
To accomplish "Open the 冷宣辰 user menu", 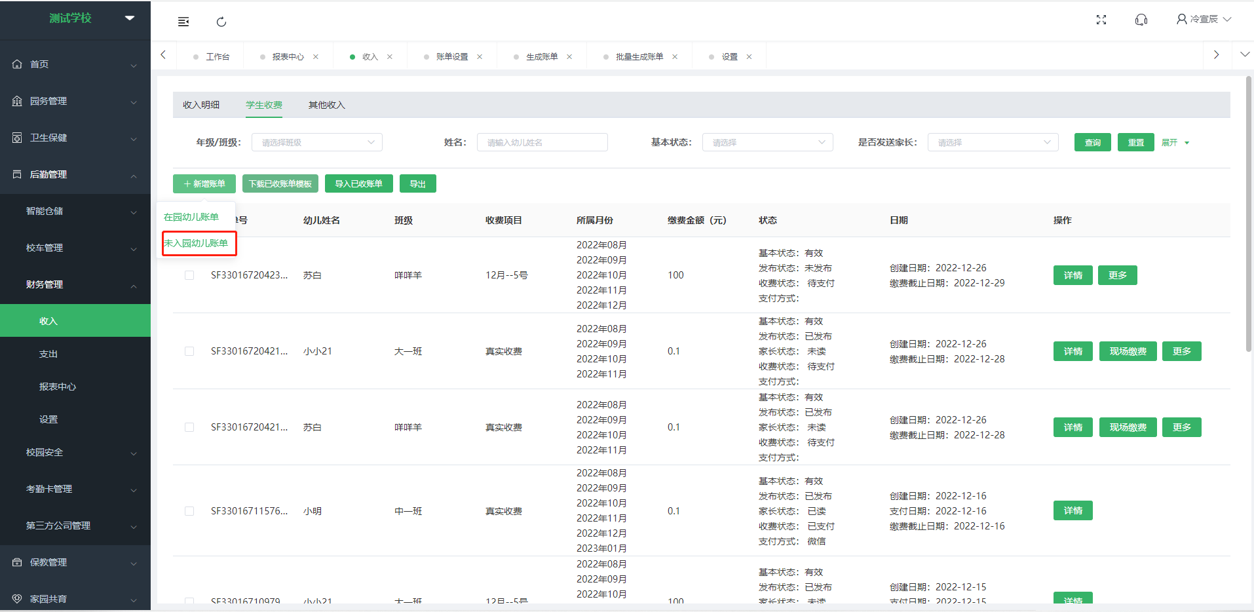I will pyautogui.click(x=1204, y=19).
